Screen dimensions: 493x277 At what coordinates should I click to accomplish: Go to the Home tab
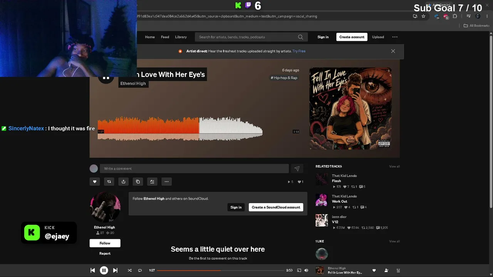(x=150, y=37)
